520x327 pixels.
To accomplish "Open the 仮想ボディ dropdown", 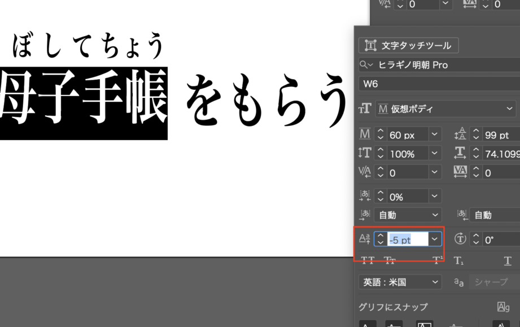I will (x=445, y=108).
